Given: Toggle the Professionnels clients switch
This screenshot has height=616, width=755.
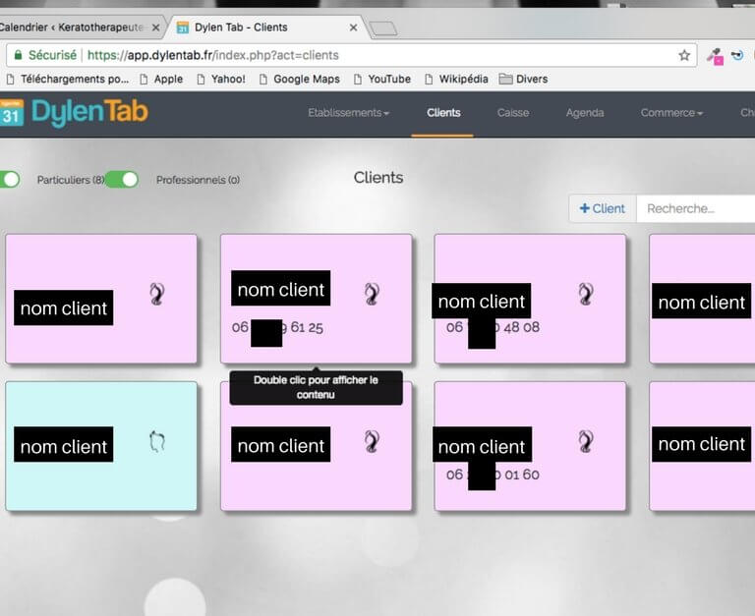Looking at the screenshot, I should 122,179.
